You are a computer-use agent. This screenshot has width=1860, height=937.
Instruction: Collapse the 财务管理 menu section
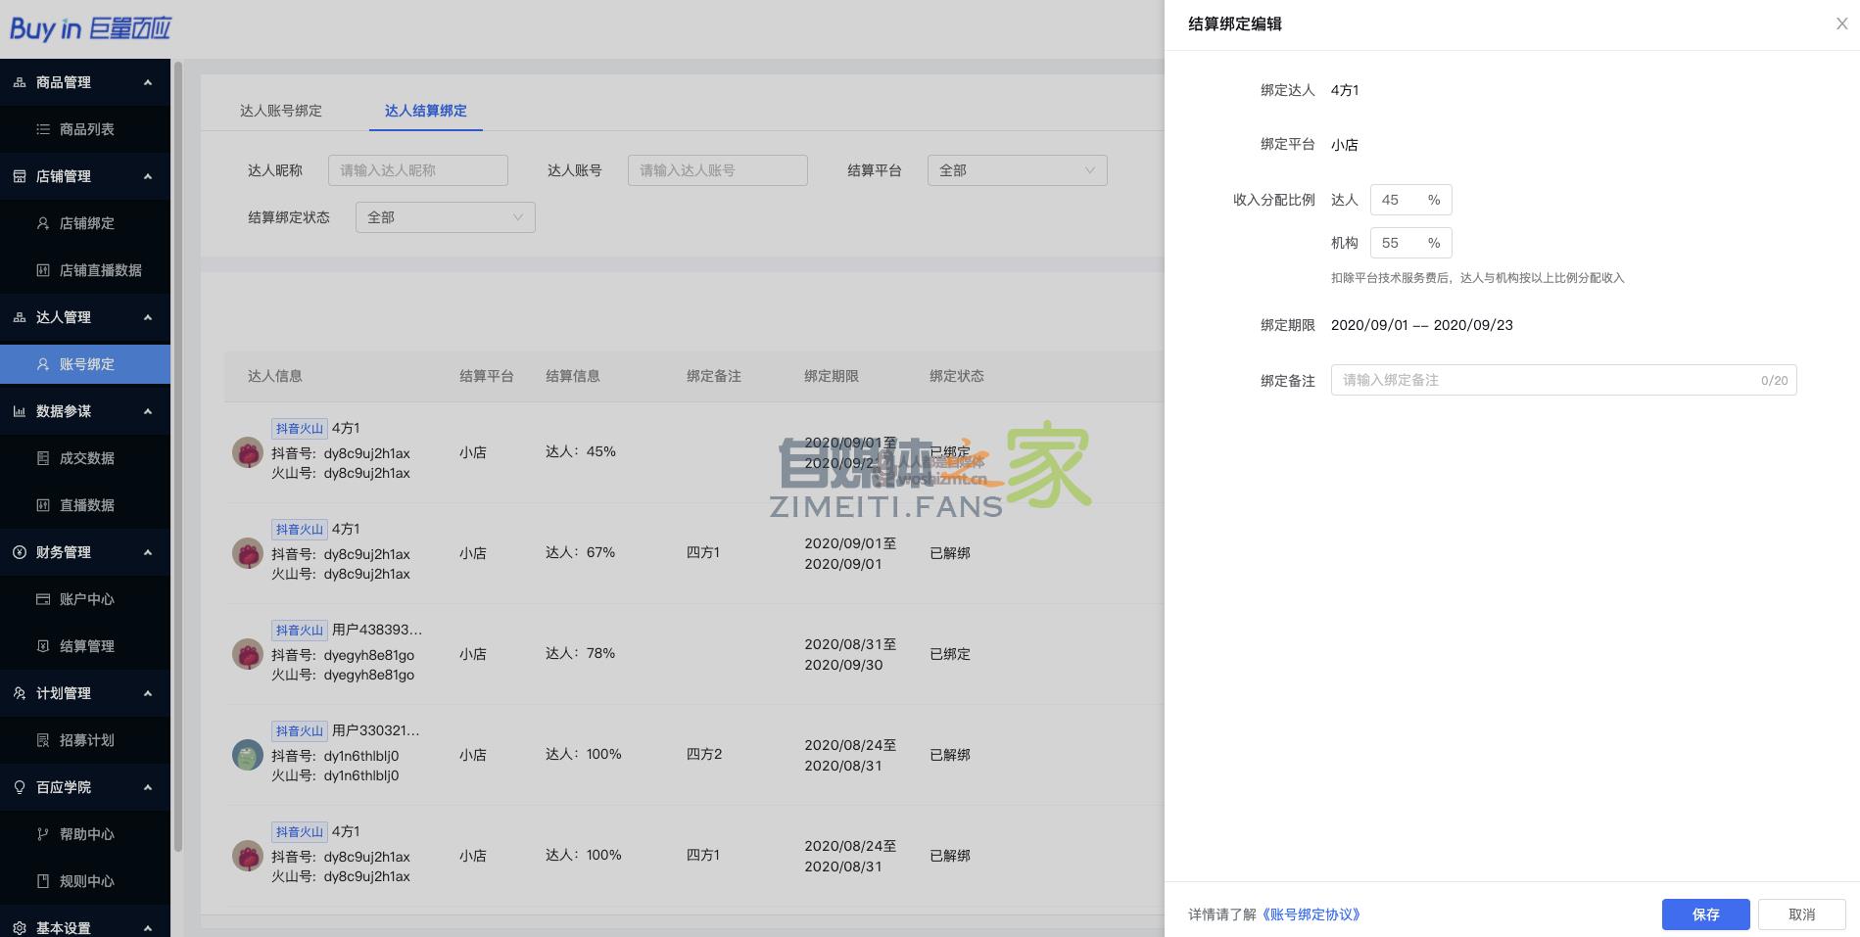[x=148, y=552]
